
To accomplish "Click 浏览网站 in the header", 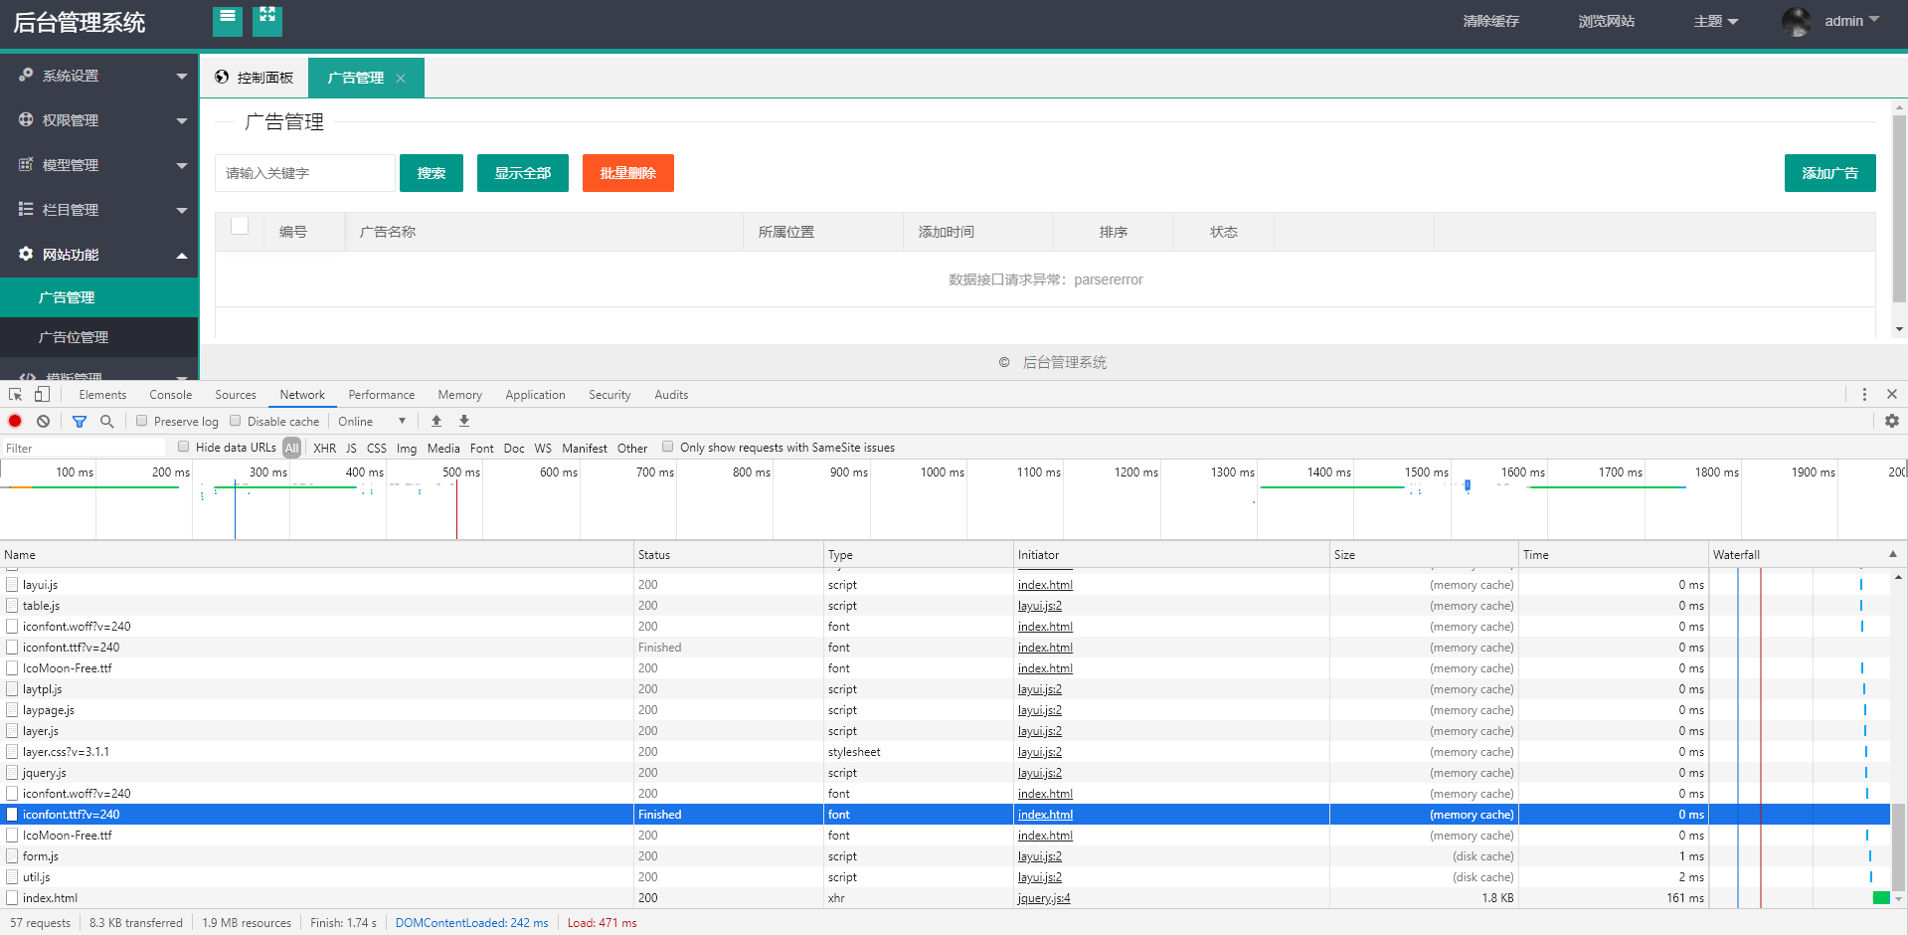I will (1606, 21).
